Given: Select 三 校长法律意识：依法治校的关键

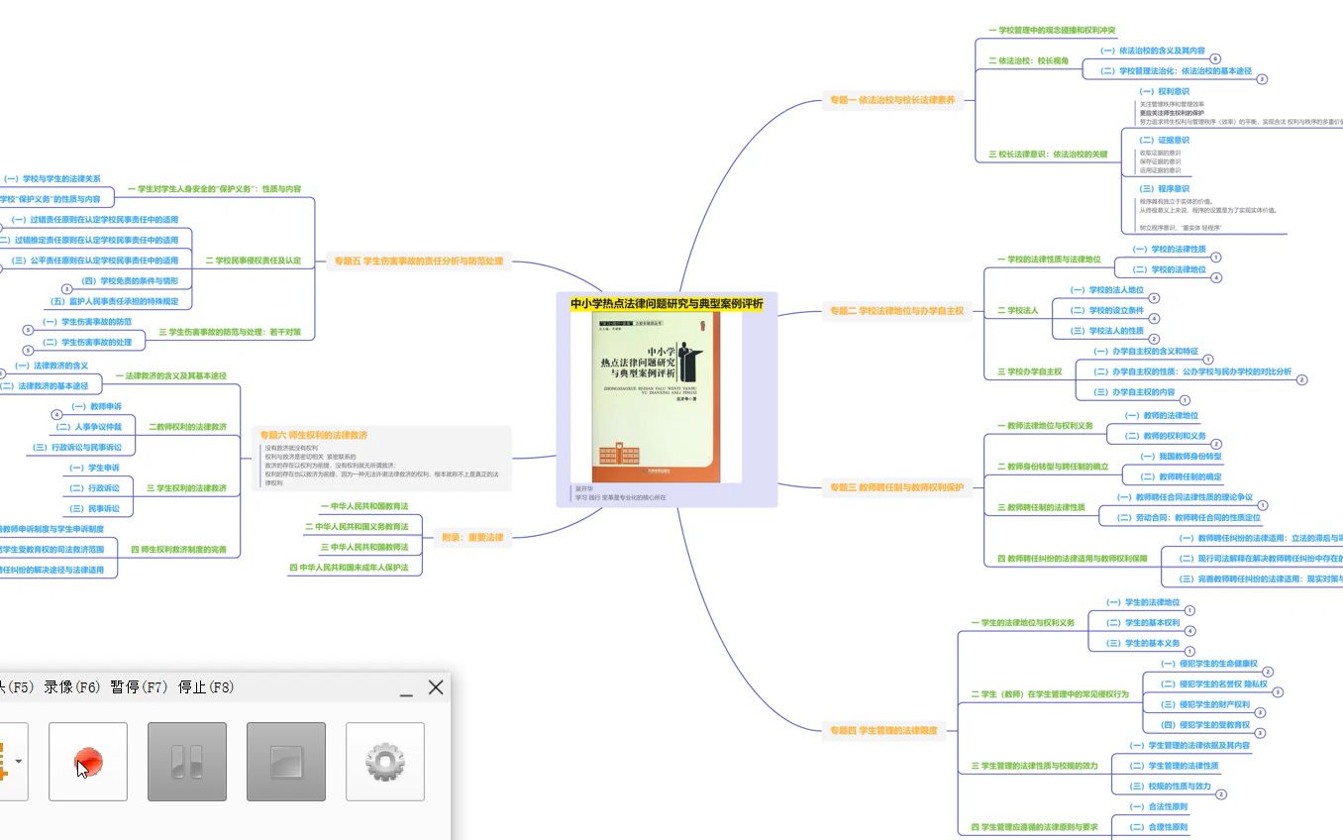Looking at the screenshot, I should pos(1047,155).
